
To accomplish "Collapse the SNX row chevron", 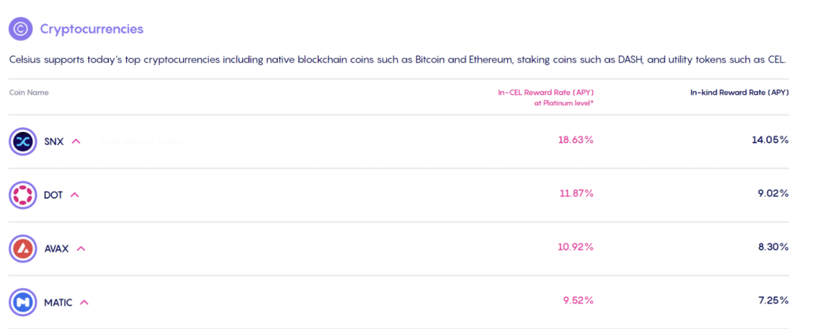I will click(x=76, y=141).
